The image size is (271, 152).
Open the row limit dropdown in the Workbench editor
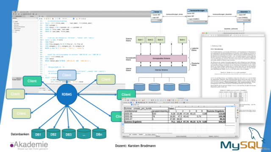(74, 19)
